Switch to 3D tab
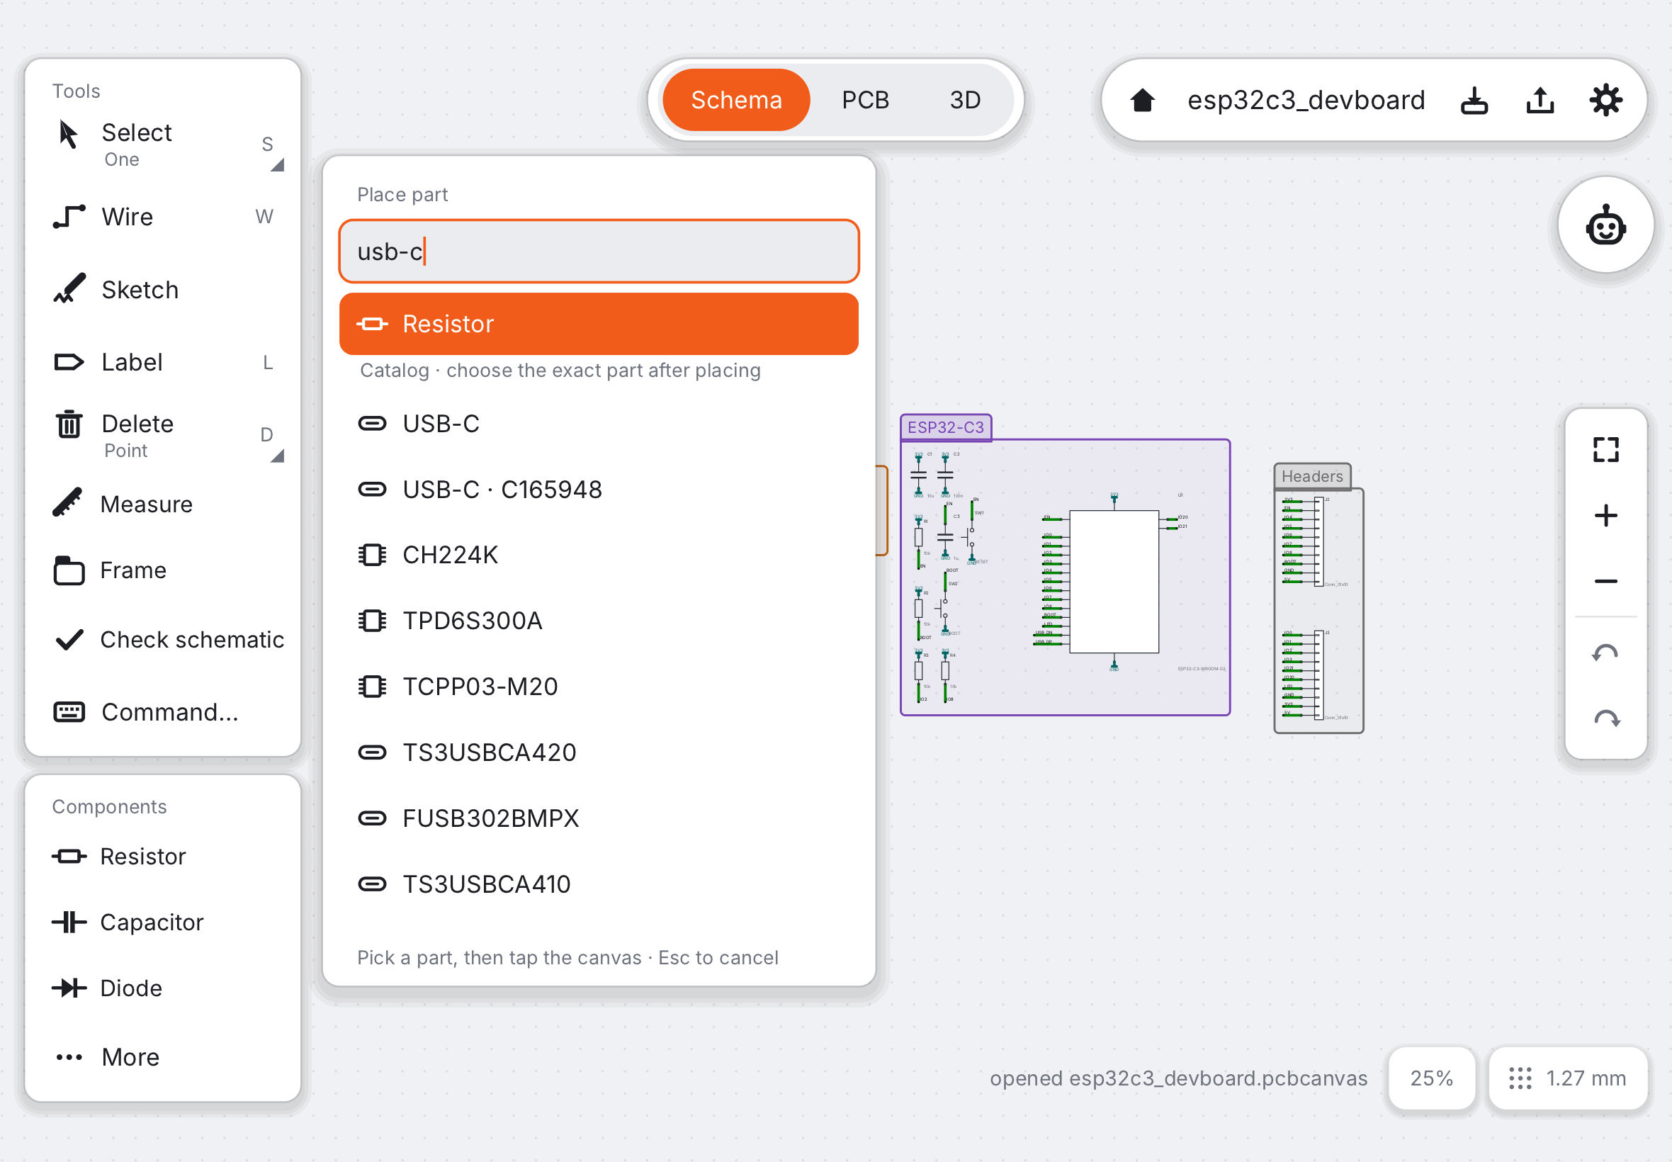The image size is (1672, 1162). [965, 100]
